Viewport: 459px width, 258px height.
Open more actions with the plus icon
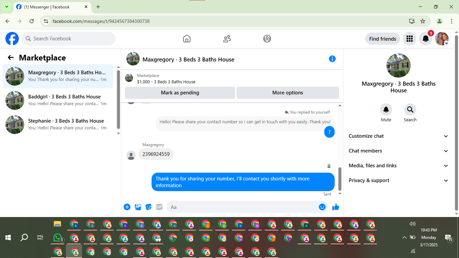pos(127,207)
